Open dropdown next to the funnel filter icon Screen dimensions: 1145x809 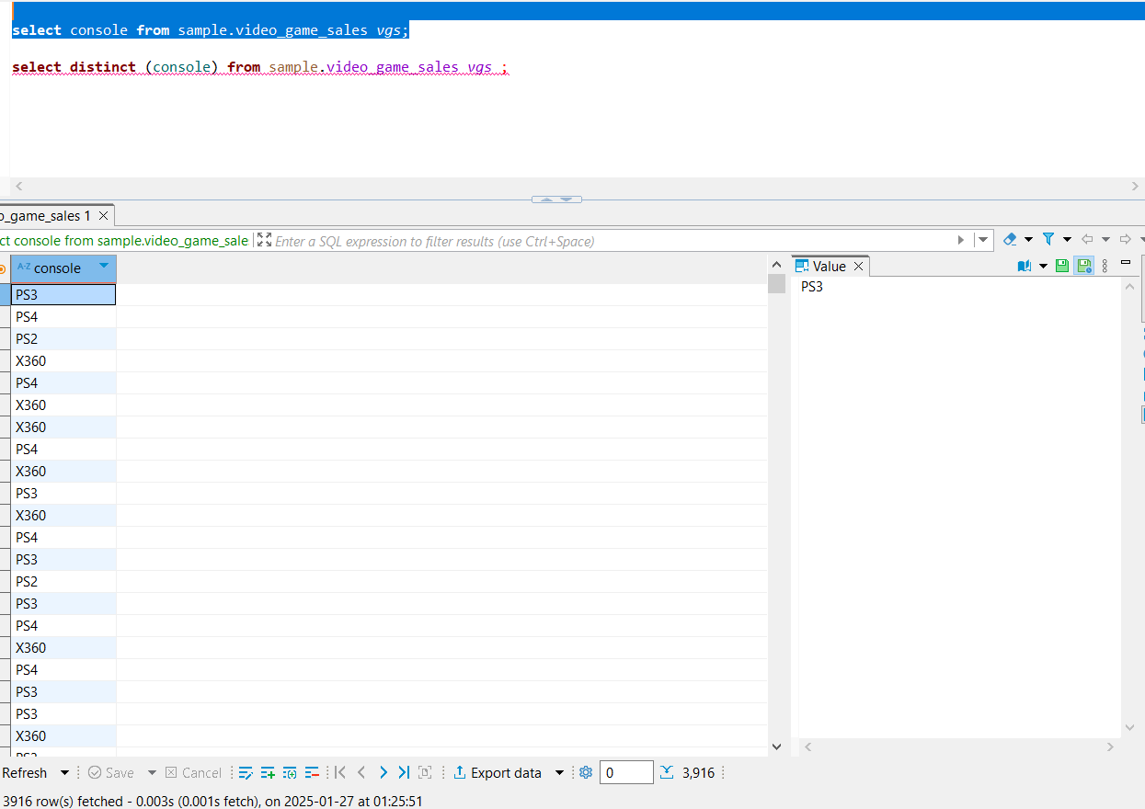(1067, 240)
